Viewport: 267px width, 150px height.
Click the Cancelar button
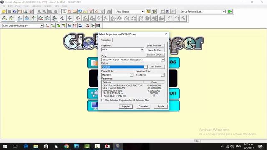tap(143, 107)
